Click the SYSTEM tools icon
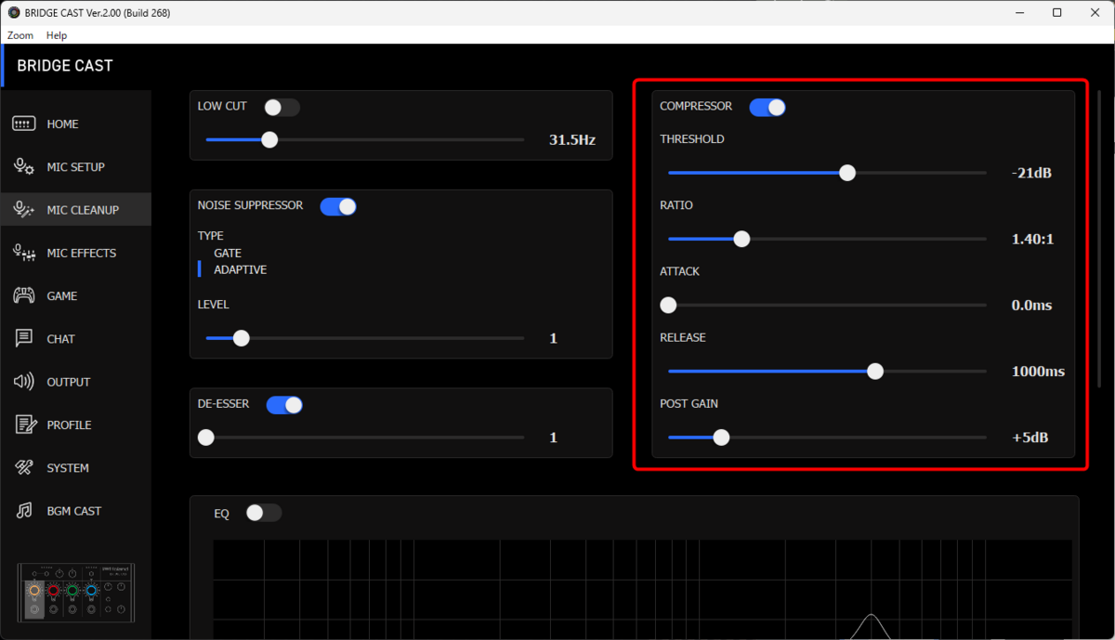This screenshot has height=640, width=1115. pos(24,468)
